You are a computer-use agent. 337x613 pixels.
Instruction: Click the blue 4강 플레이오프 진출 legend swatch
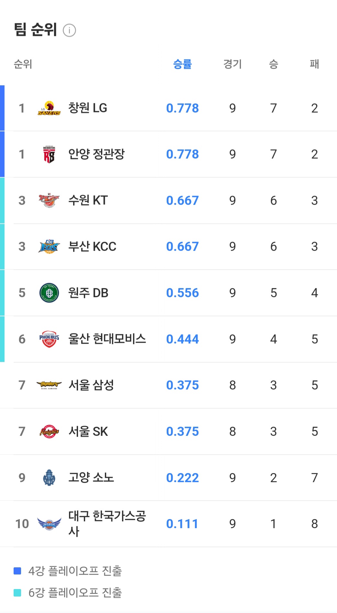17,571
